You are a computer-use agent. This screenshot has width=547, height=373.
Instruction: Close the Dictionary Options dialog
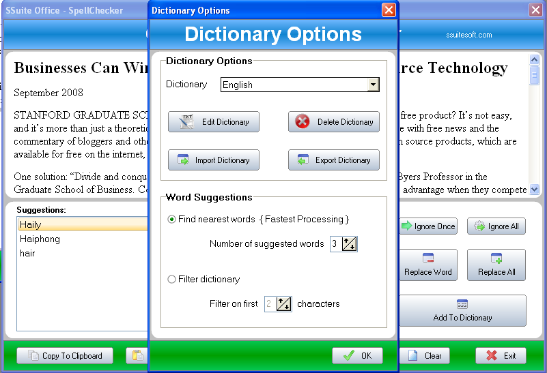[389, 10]
